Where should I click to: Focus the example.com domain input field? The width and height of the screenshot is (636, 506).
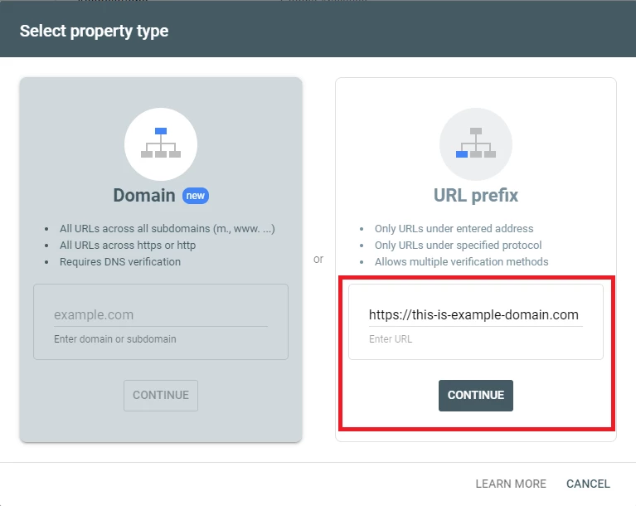[x=160, y=315]
